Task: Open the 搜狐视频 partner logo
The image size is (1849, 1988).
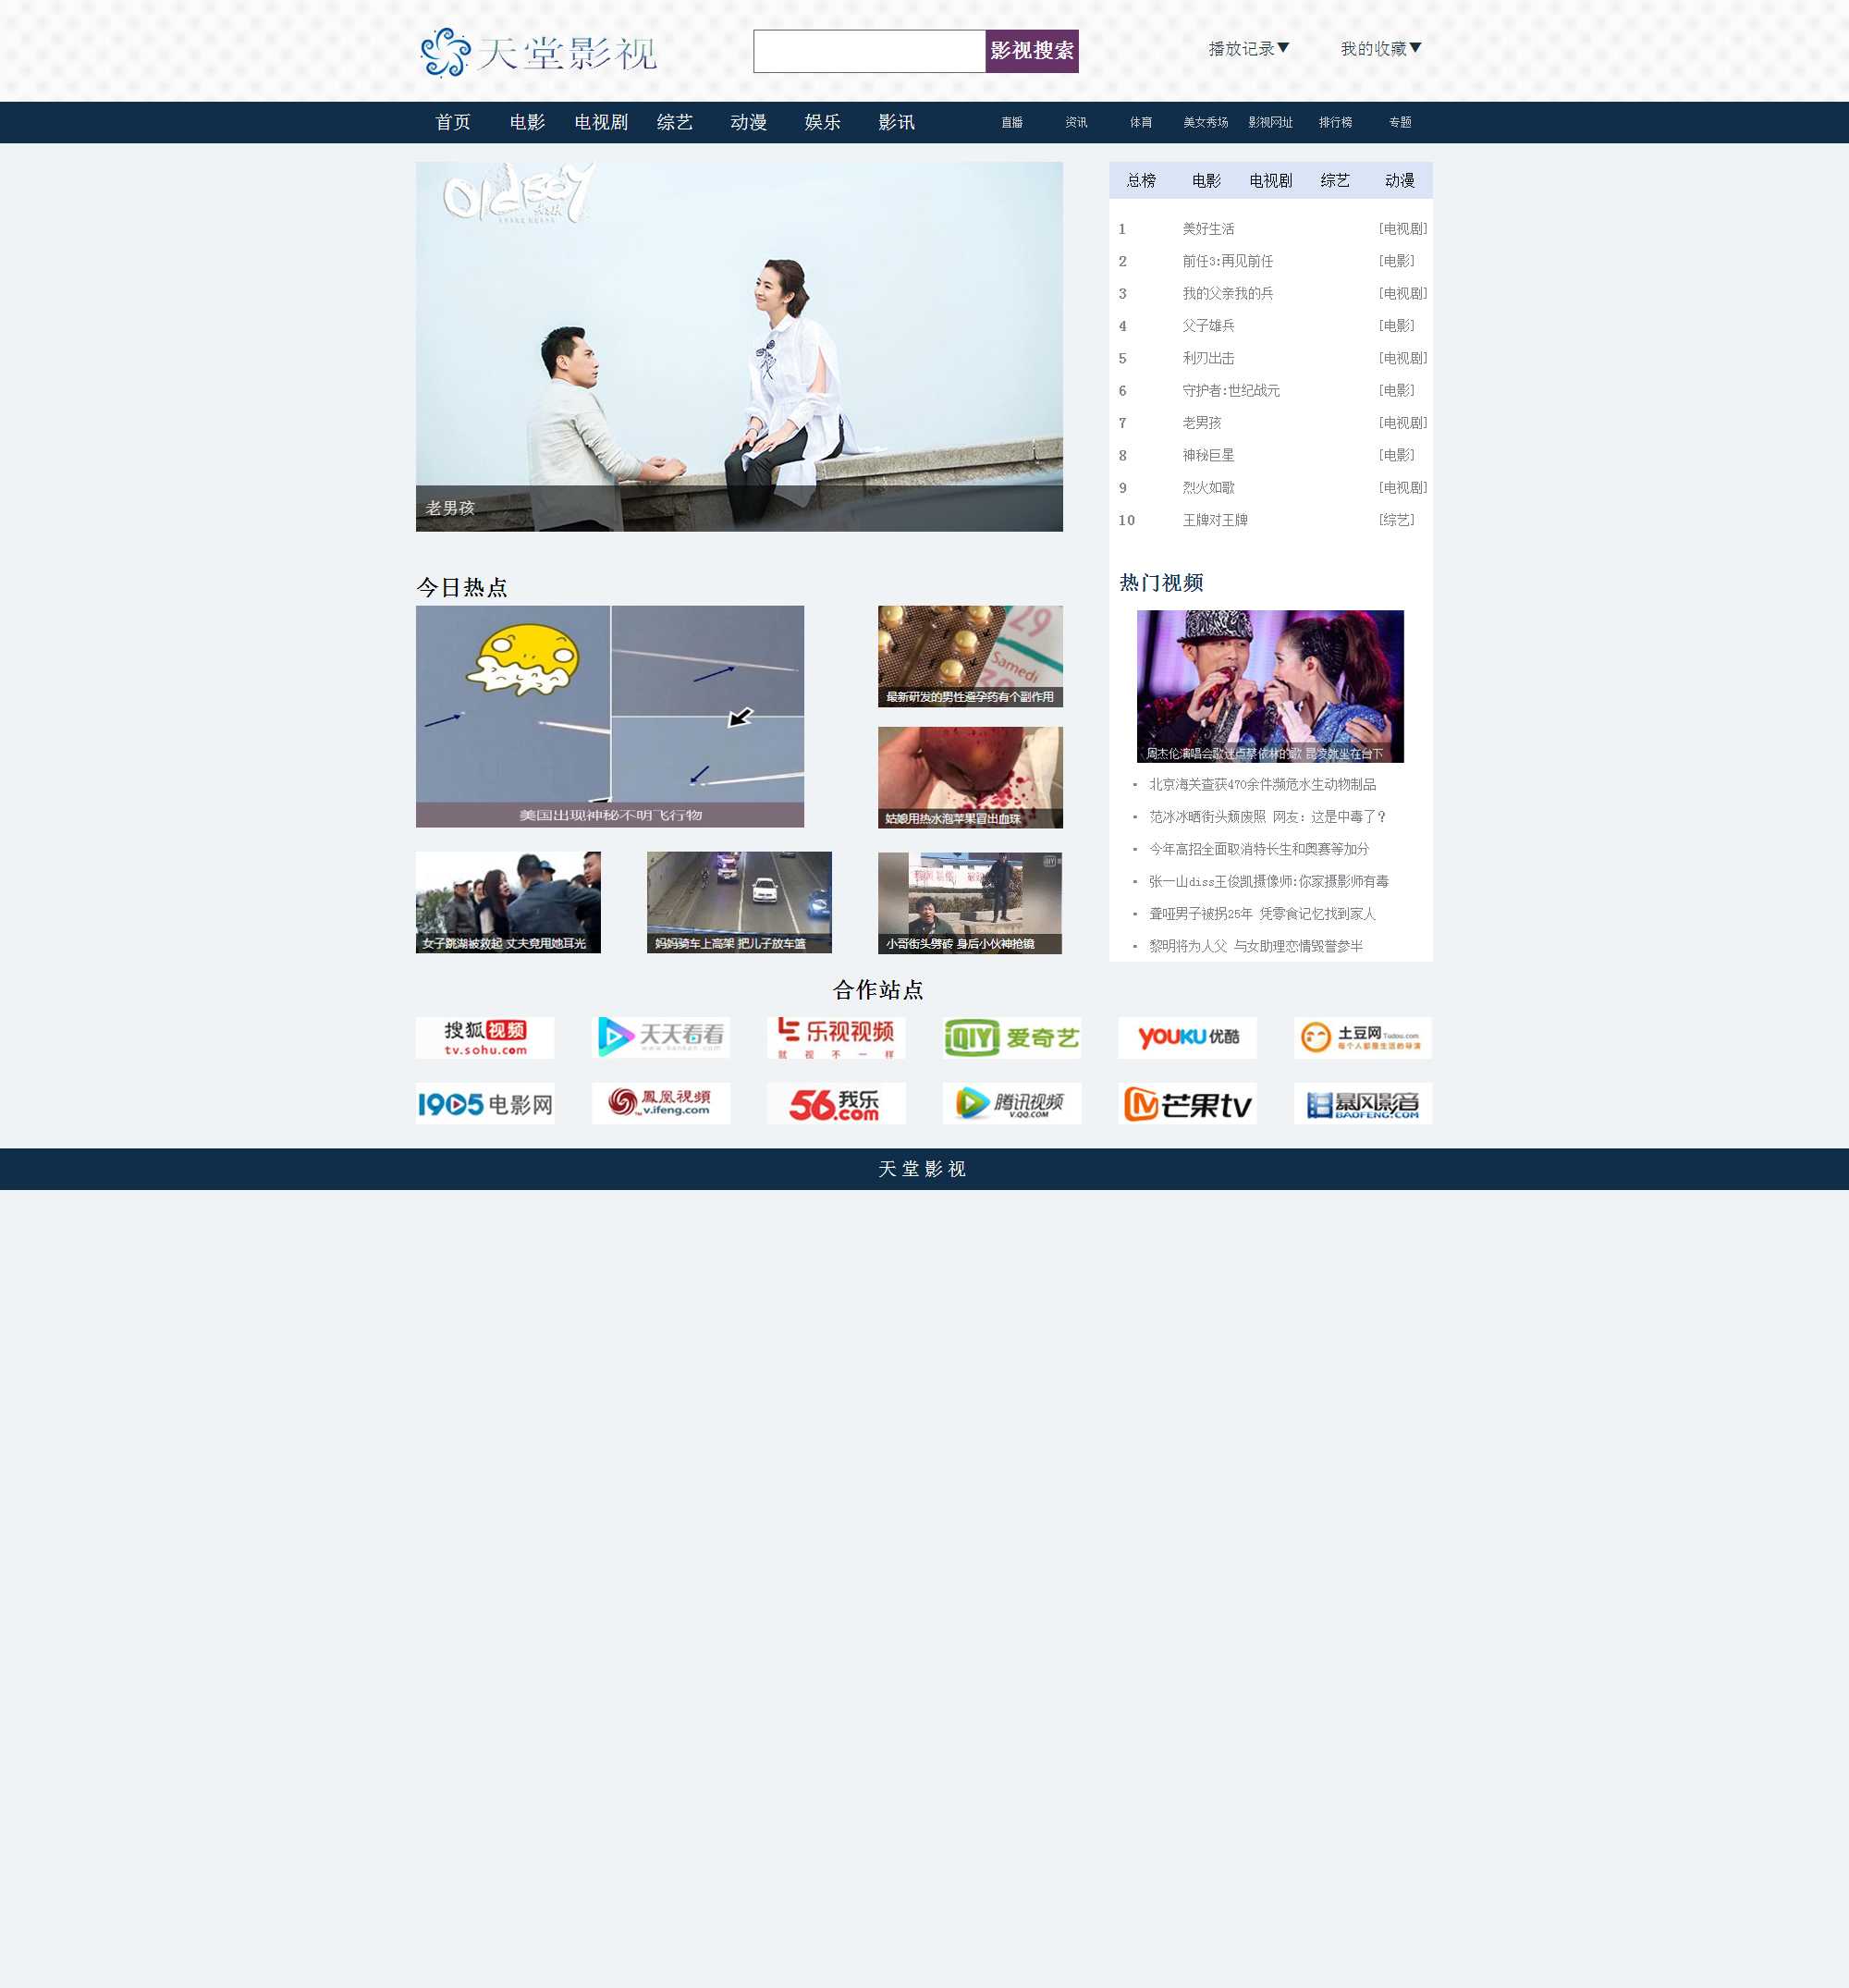Action: 485,1038
